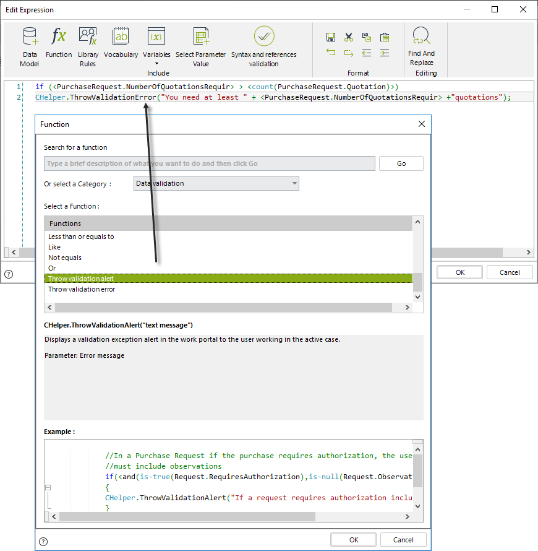Click the Functions list column header
This screenshot has width=538, height=551.
pyautogui.click(x=228, y=223)
